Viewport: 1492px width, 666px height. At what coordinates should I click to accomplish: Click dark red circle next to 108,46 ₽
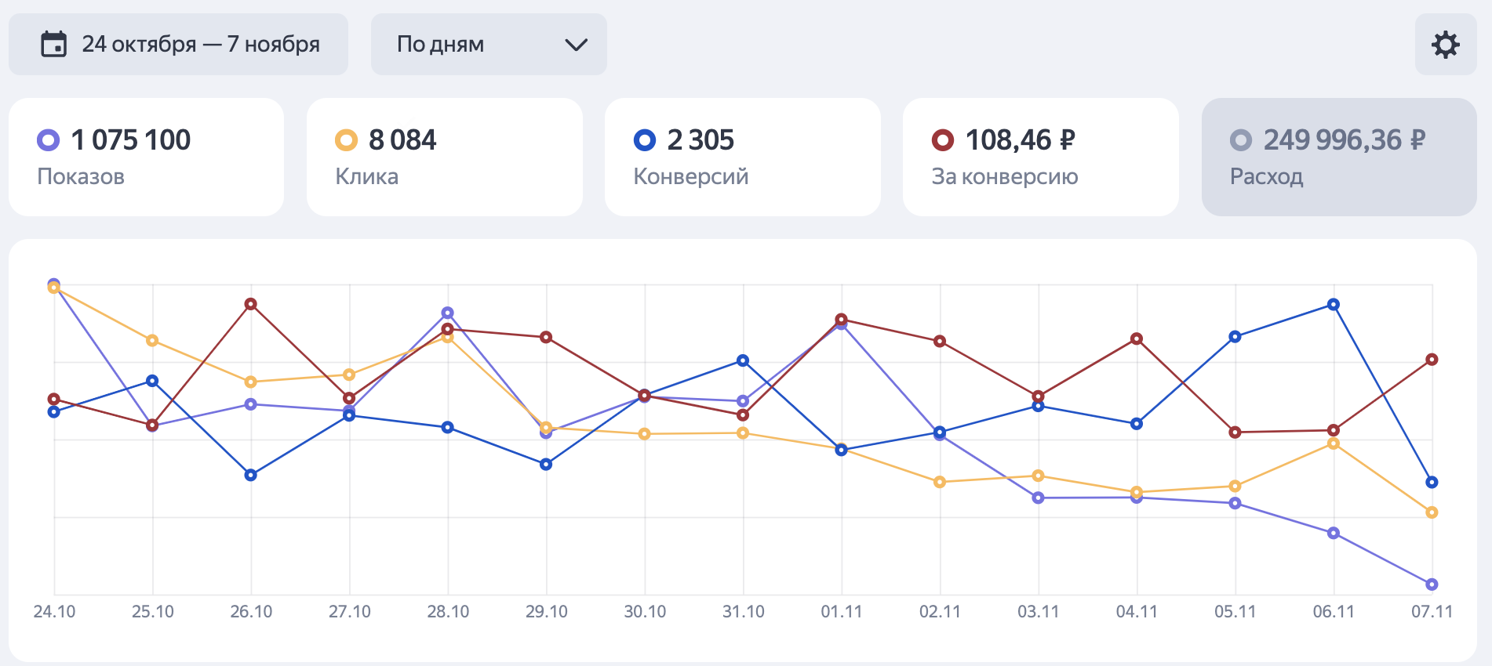click(x=943, y=140)
